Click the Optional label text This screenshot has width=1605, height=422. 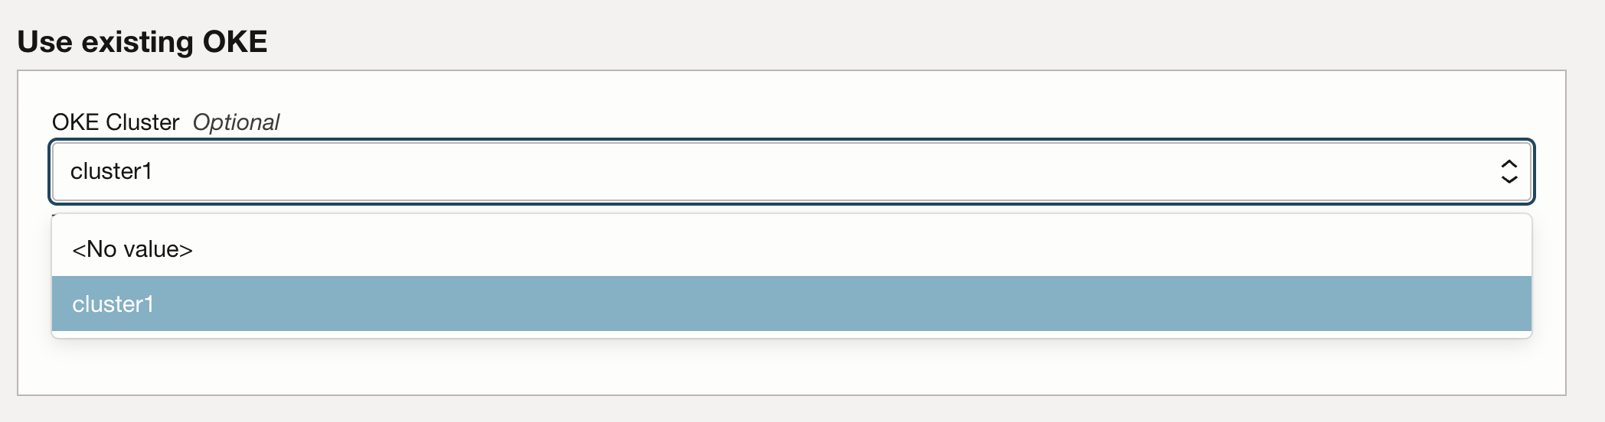click(236, 122)
